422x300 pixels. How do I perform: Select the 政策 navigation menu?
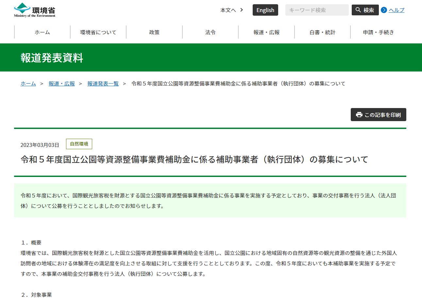pyautogui.click(x=154, y=32)
